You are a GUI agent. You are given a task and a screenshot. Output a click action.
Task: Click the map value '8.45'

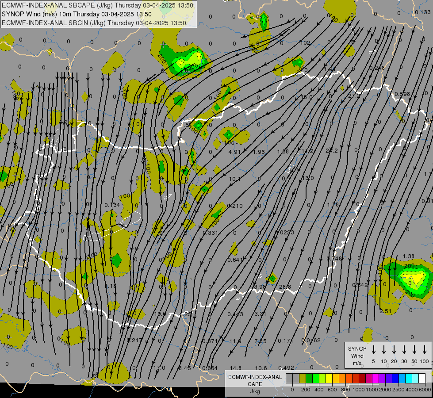pyautogui.click(x=184, y=368)
